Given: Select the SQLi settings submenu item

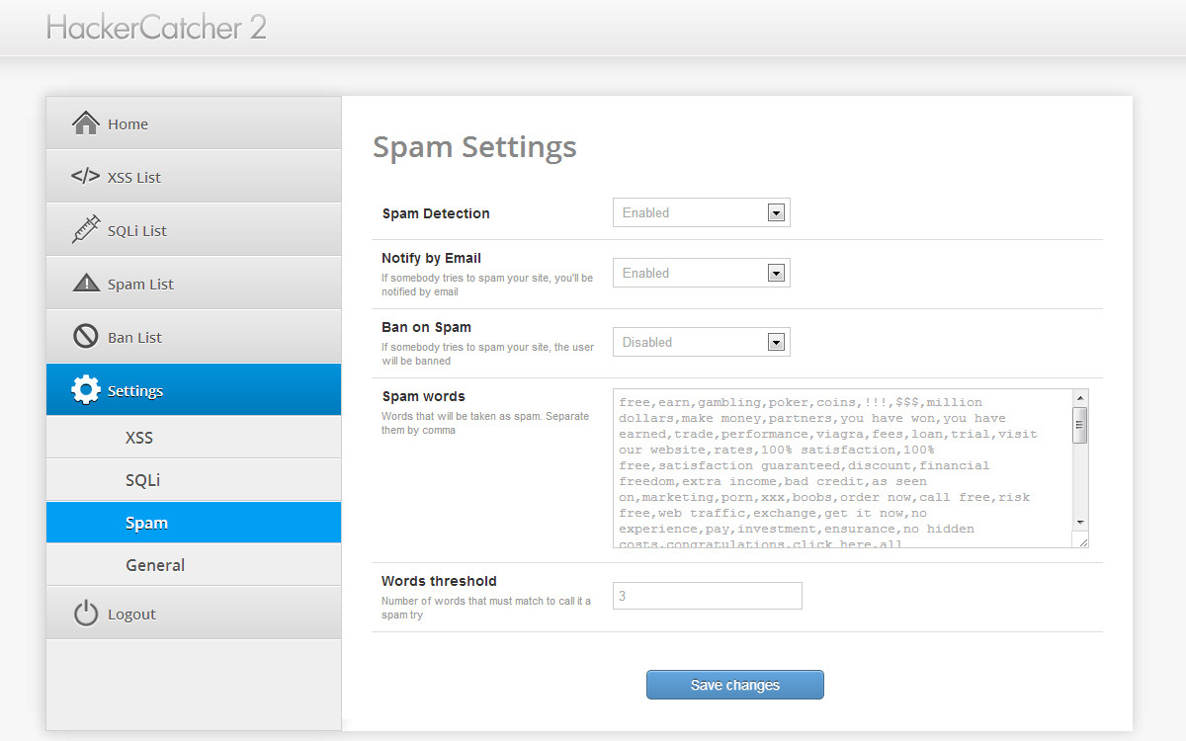Looking at the screenshot, I should point(142,480).
